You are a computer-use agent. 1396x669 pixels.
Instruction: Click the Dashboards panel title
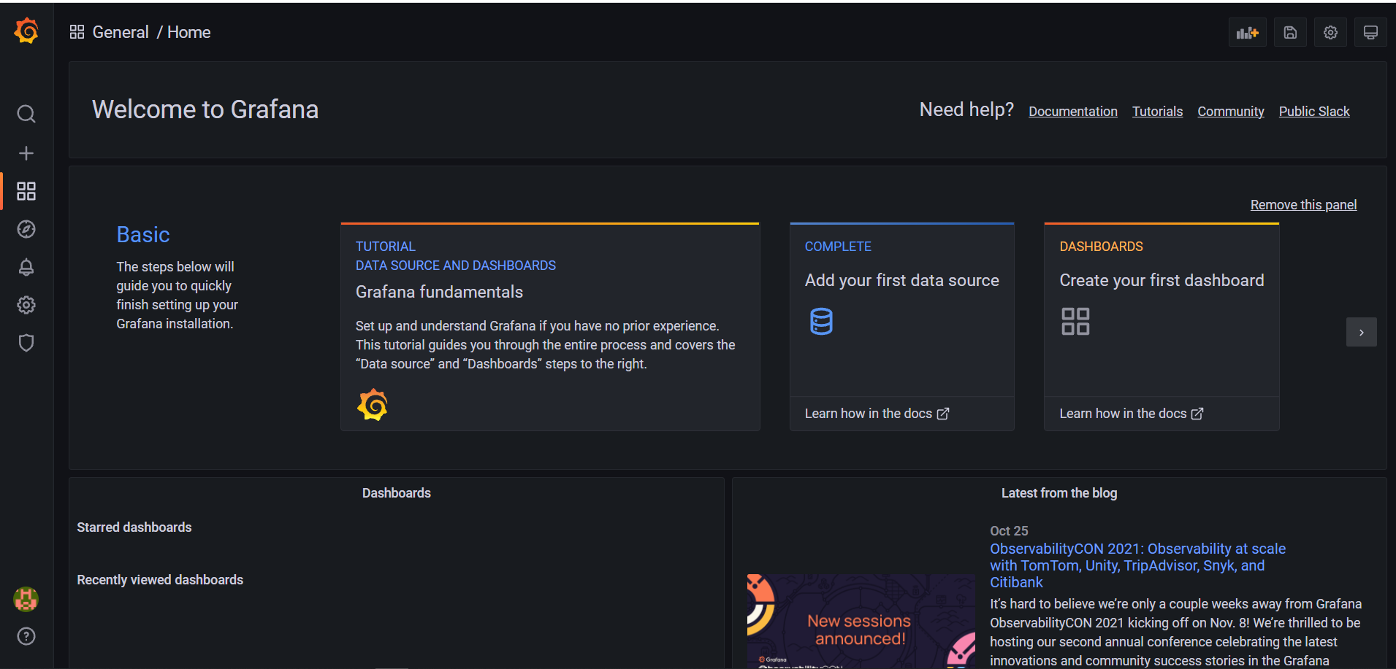click(397, 493)
